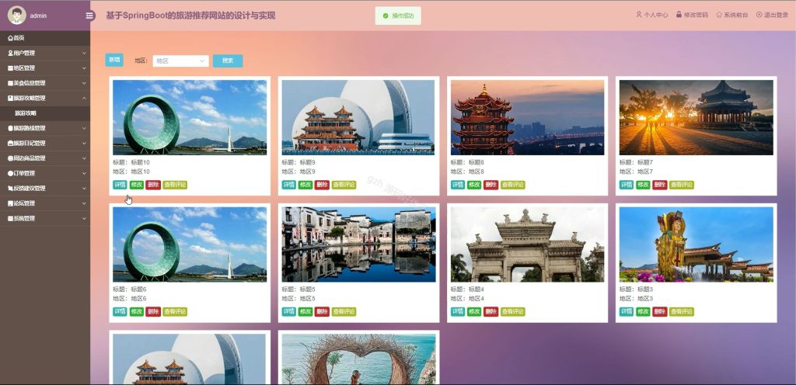This screenshot has width=796, height=385.
Task: Expand the 美食信息管理 chevron
Action: click(84, 83)
